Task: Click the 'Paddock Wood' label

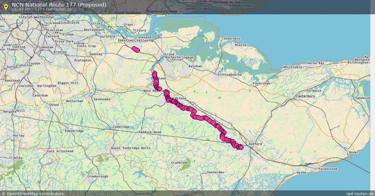Action: point(149,132)
